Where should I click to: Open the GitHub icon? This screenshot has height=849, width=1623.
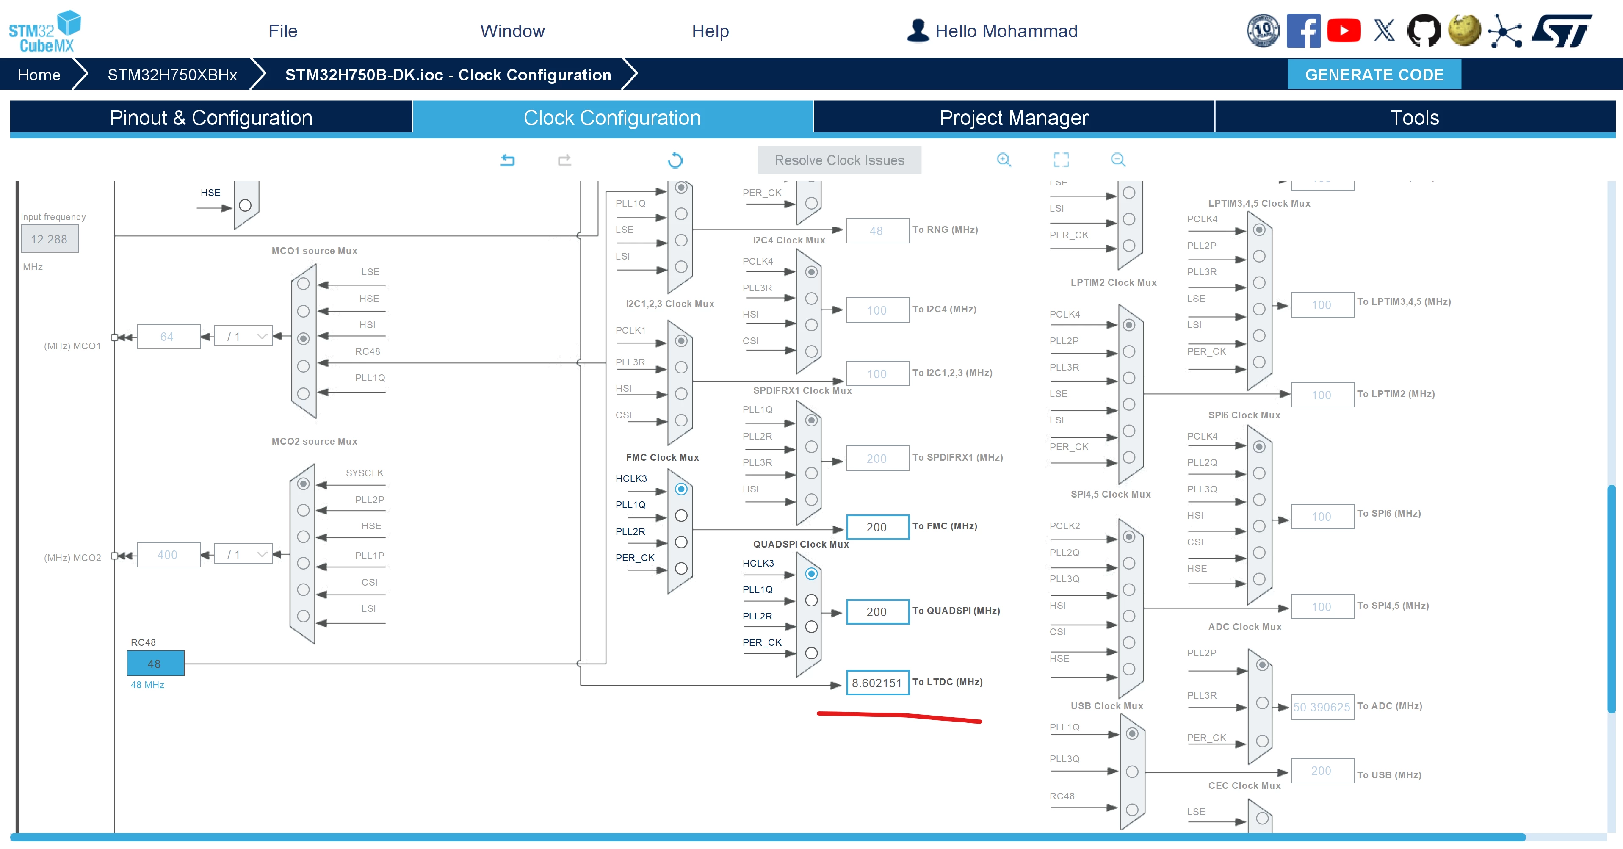[1424, 30]
